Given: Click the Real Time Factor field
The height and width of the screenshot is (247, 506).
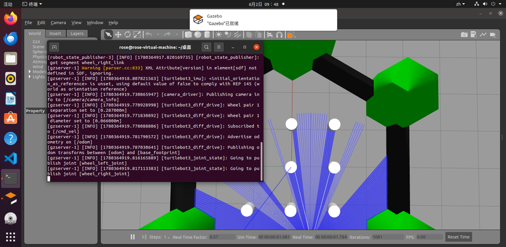Looking at the screenshot, I should tap(223, 237).
